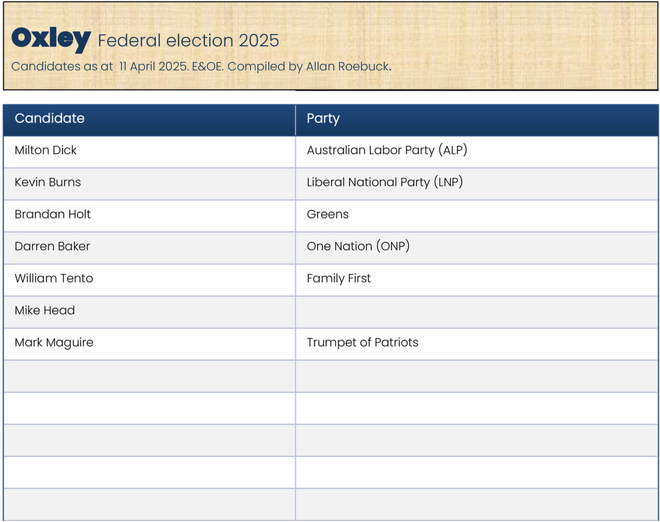Select the Candidate column header
Screen dimensions: 660x522
pos(50,119)
